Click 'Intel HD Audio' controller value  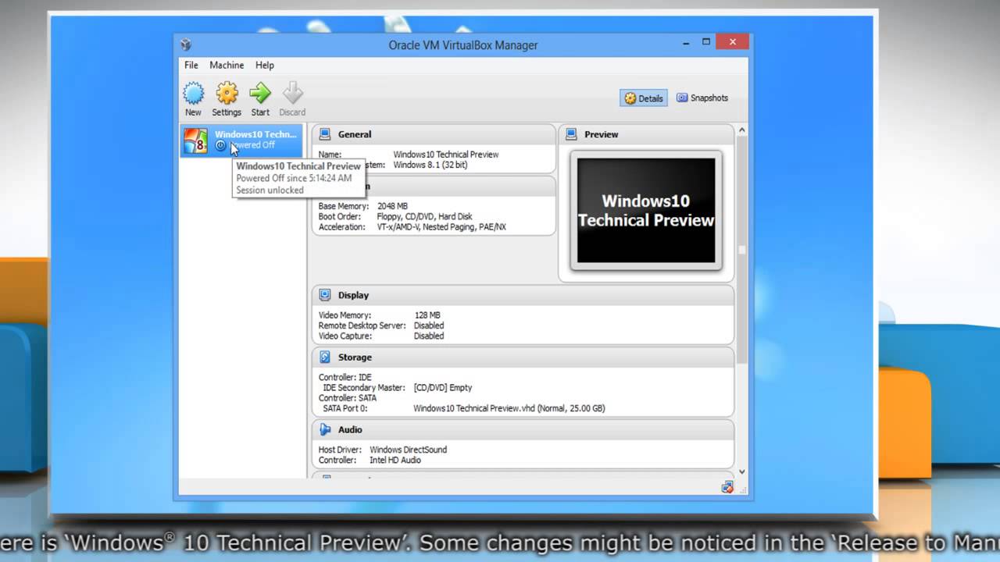click(x=395, y=460)
